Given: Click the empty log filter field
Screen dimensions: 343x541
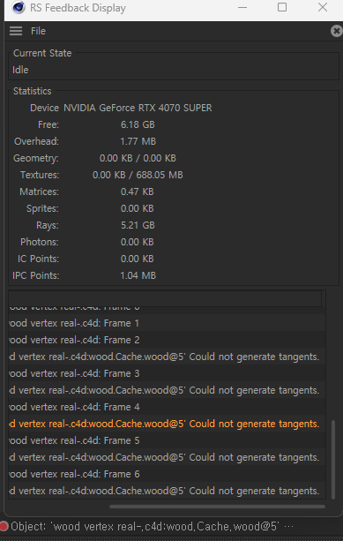Looking at the screenshot, I should click(165, 298).
